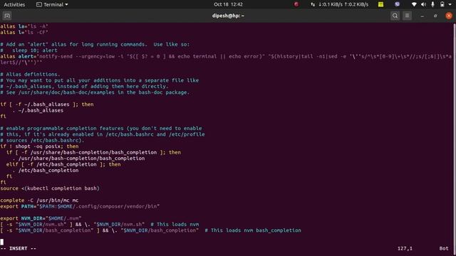The height and width of the screenshot is (256, 456).
Task: Click the line "alias l='ls -CF'"
Action: tap(24, 33)
